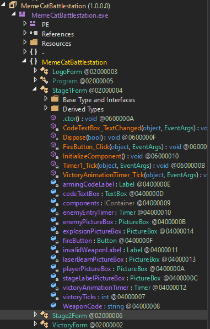Click the folder icon of Base Type and Interfaces
Screen dimensions: 210x329
click(55, 99)
